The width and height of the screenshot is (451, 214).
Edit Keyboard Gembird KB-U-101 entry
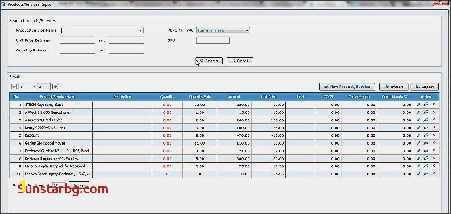tap(418, 151)
